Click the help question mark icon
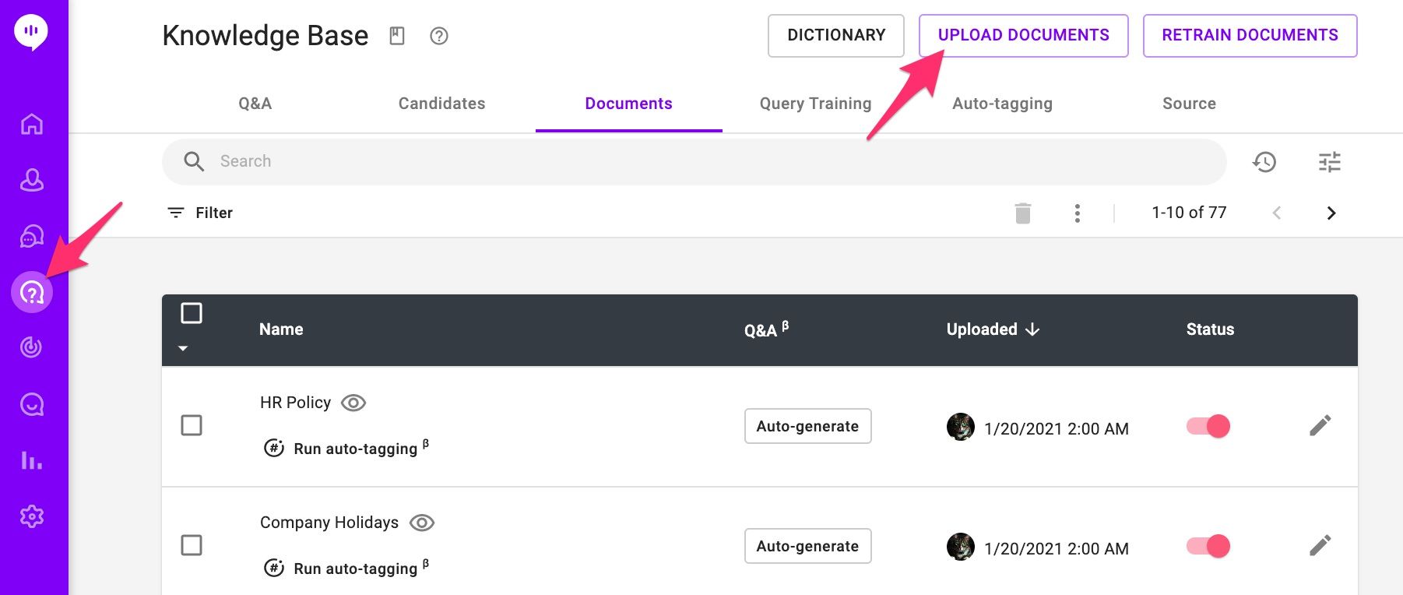 click(439, 36)
